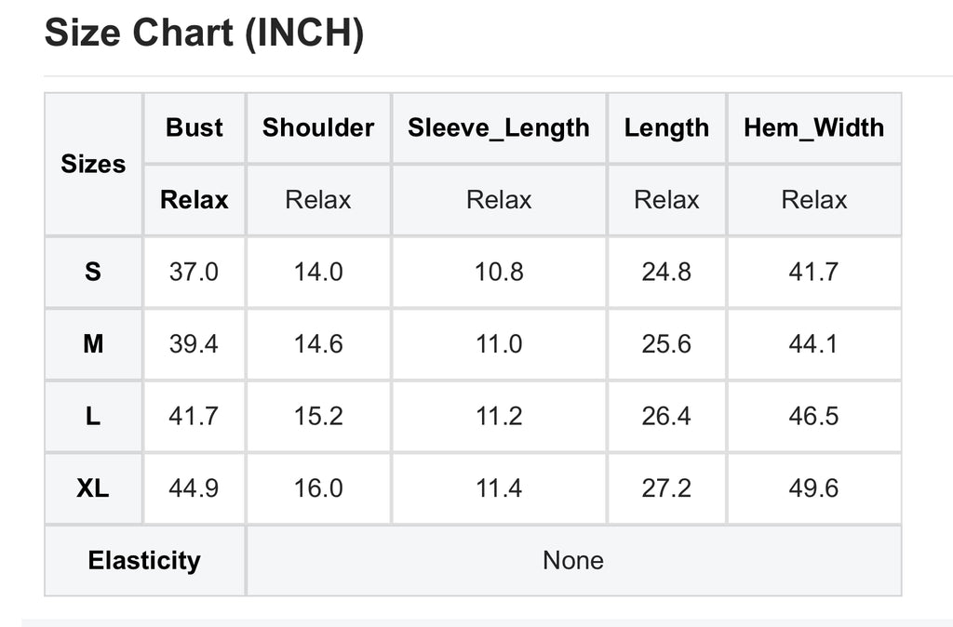The image size is (953, 627).
Task: Click the Length column header
Action: pos(666,127)
